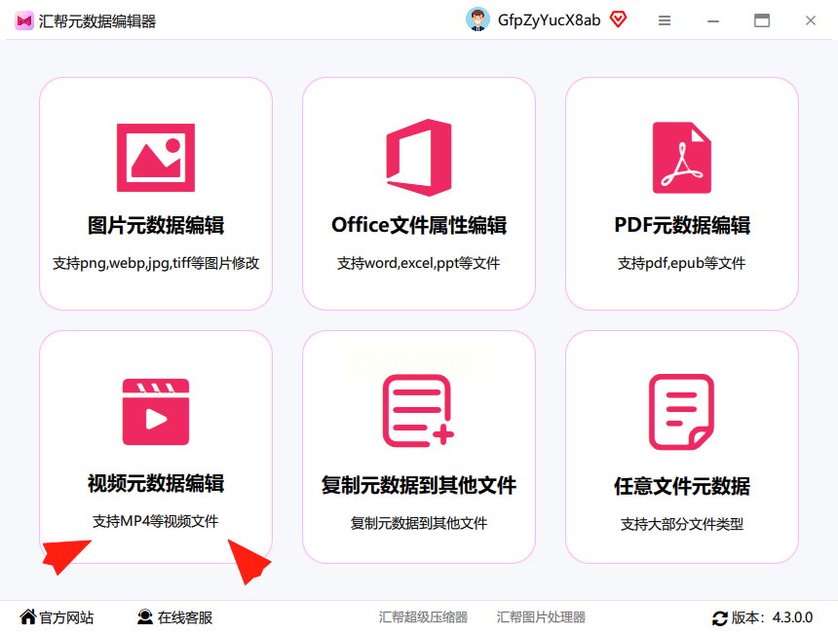Click the video clapperboard icon
838x633 pixels.
[x=156, y=412]
